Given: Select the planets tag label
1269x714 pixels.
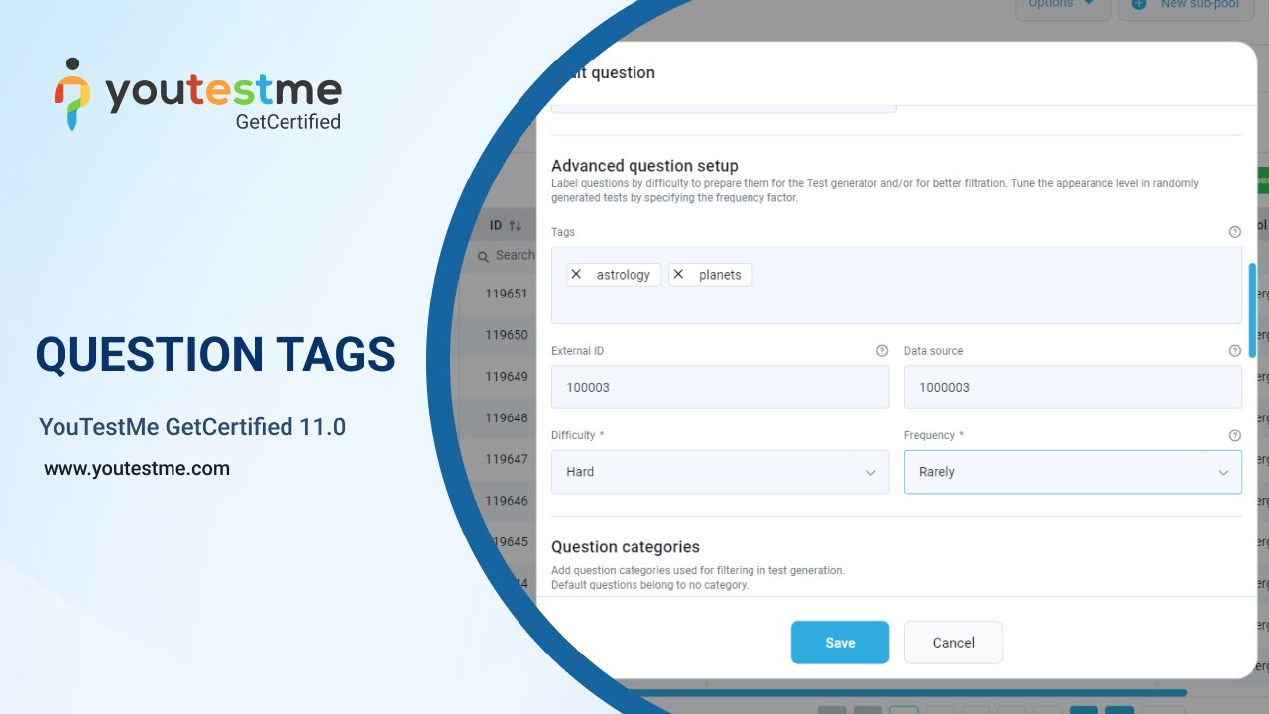Looking at the screenshot, I should coord(720,275).
